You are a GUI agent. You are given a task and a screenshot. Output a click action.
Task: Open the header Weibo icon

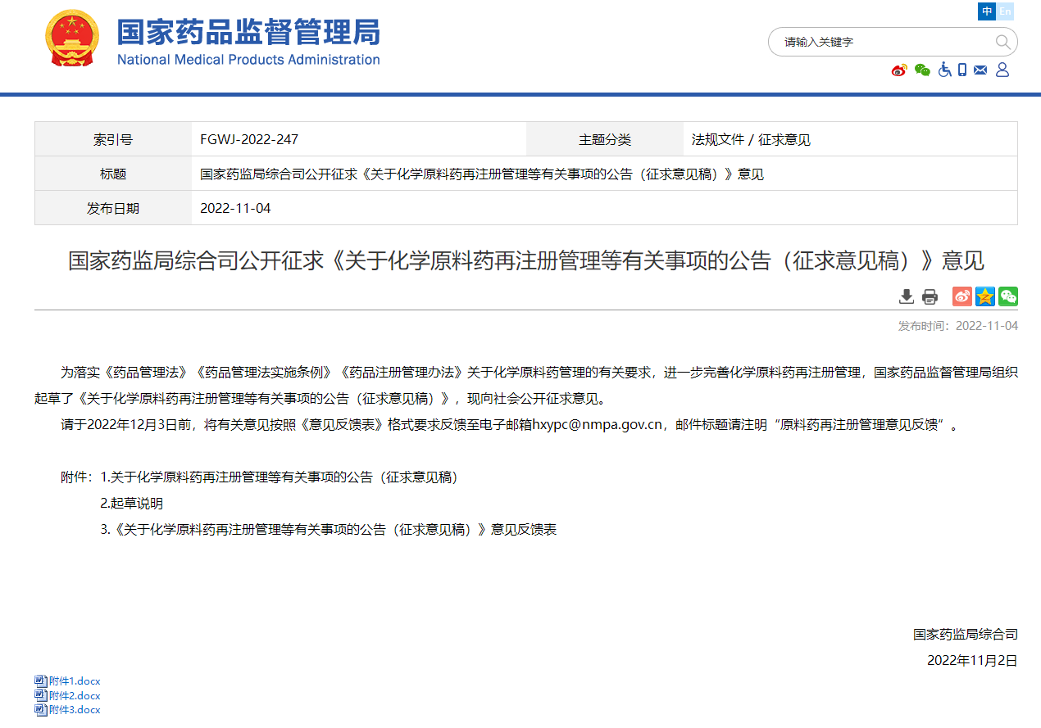click(x=899, y=70)
